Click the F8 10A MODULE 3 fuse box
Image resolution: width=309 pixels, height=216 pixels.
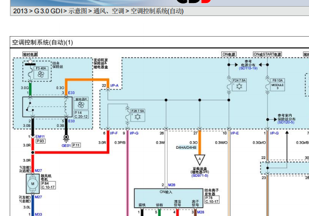coord(277,85)
